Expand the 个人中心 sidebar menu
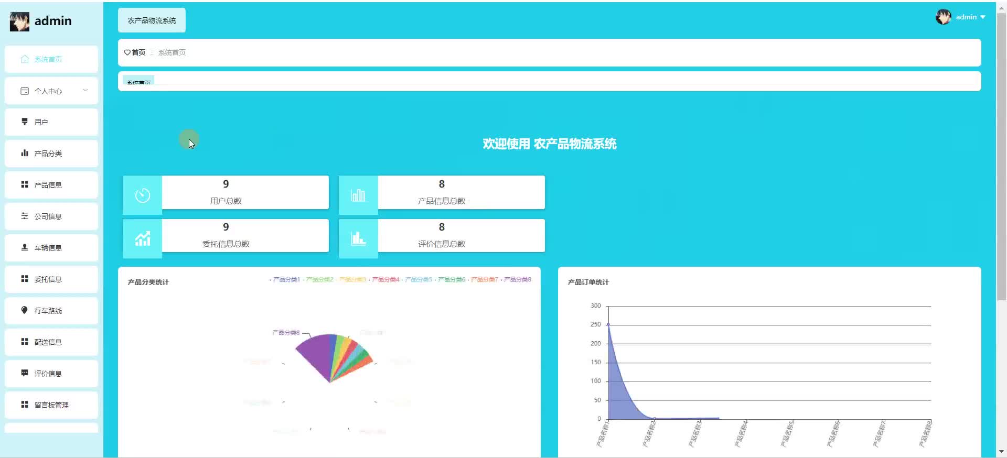 point(51,91)
